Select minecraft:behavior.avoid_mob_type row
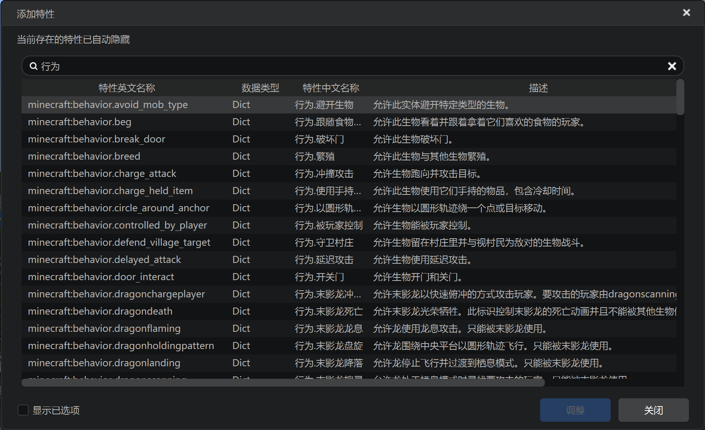This screenshot has width=705, height=430. pos(349,105)
